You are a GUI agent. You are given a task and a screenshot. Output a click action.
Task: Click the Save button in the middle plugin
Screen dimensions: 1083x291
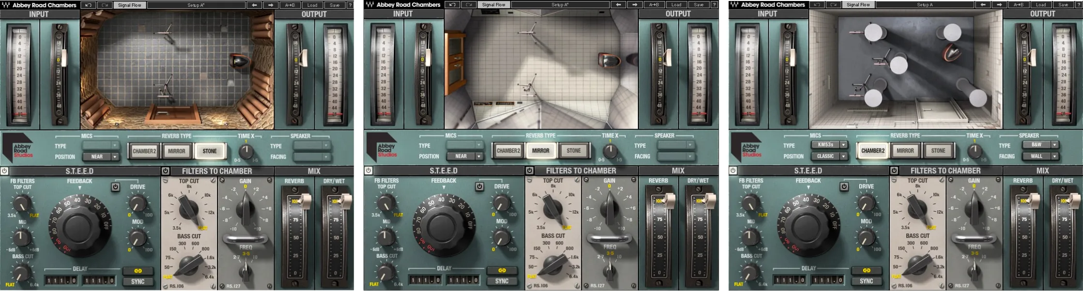pos(698,5)
